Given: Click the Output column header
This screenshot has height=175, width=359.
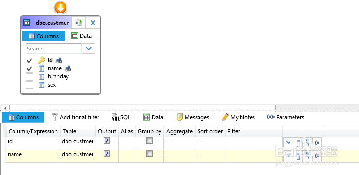Looking at the screenshot, I should pyautogui.click(x=107, y=131).
